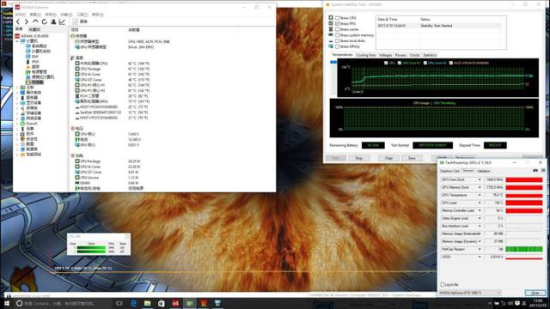Open GPU Load dropdown in GPU-Z

point(480,203)
